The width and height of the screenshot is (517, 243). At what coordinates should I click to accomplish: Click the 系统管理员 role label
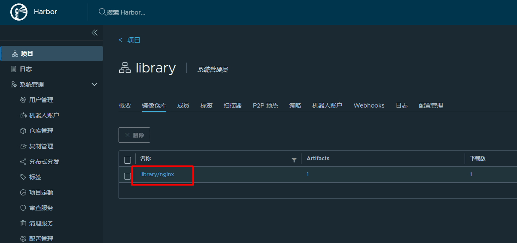(212, 69)
